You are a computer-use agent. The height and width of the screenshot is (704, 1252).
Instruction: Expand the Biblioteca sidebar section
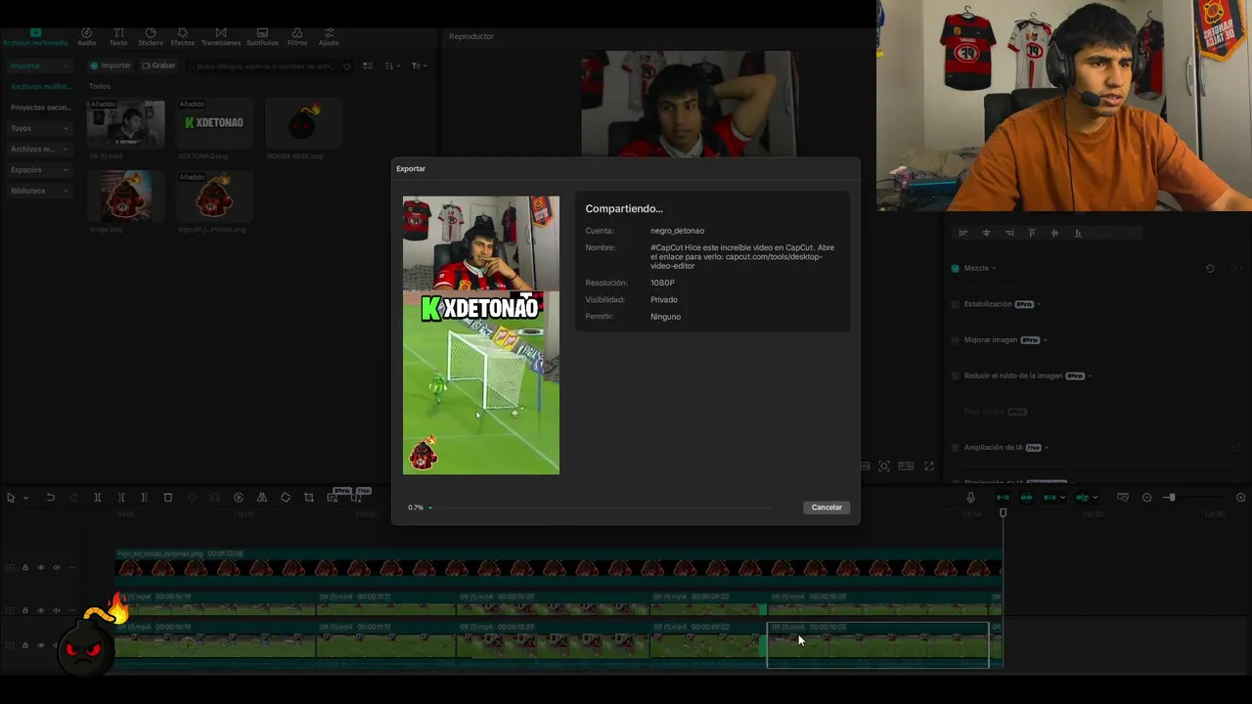click(39, 191)
